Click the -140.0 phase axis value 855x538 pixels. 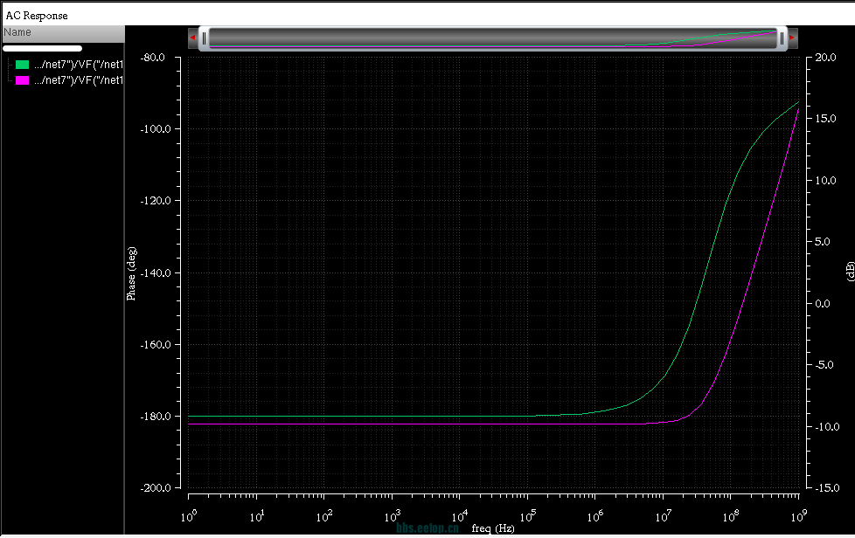coord(156,272)
